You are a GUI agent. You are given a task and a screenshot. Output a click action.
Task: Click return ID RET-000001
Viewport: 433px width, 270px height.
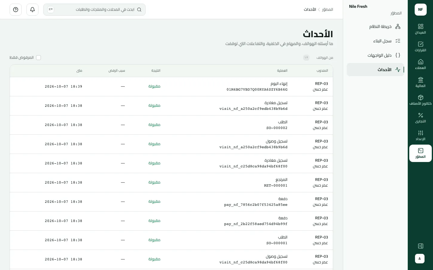[x=276, y=185]
